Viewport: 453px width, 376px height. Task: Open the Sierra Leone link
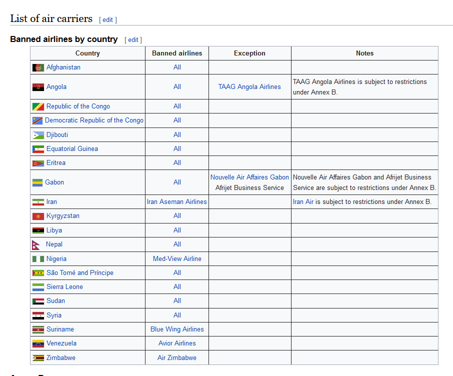[64, 286]
